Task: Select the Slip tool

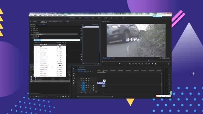Action: (x=74, y=78)
